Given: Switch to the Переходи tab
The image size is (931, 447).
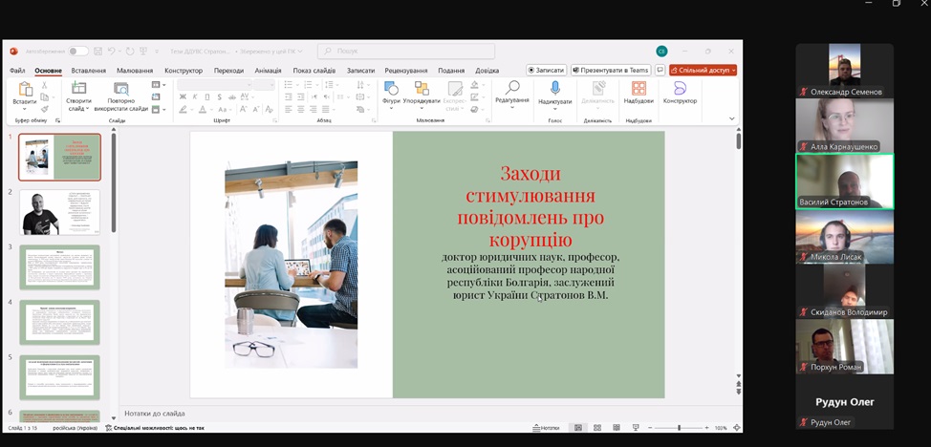Looking at the screenshot, I should 228,71.
